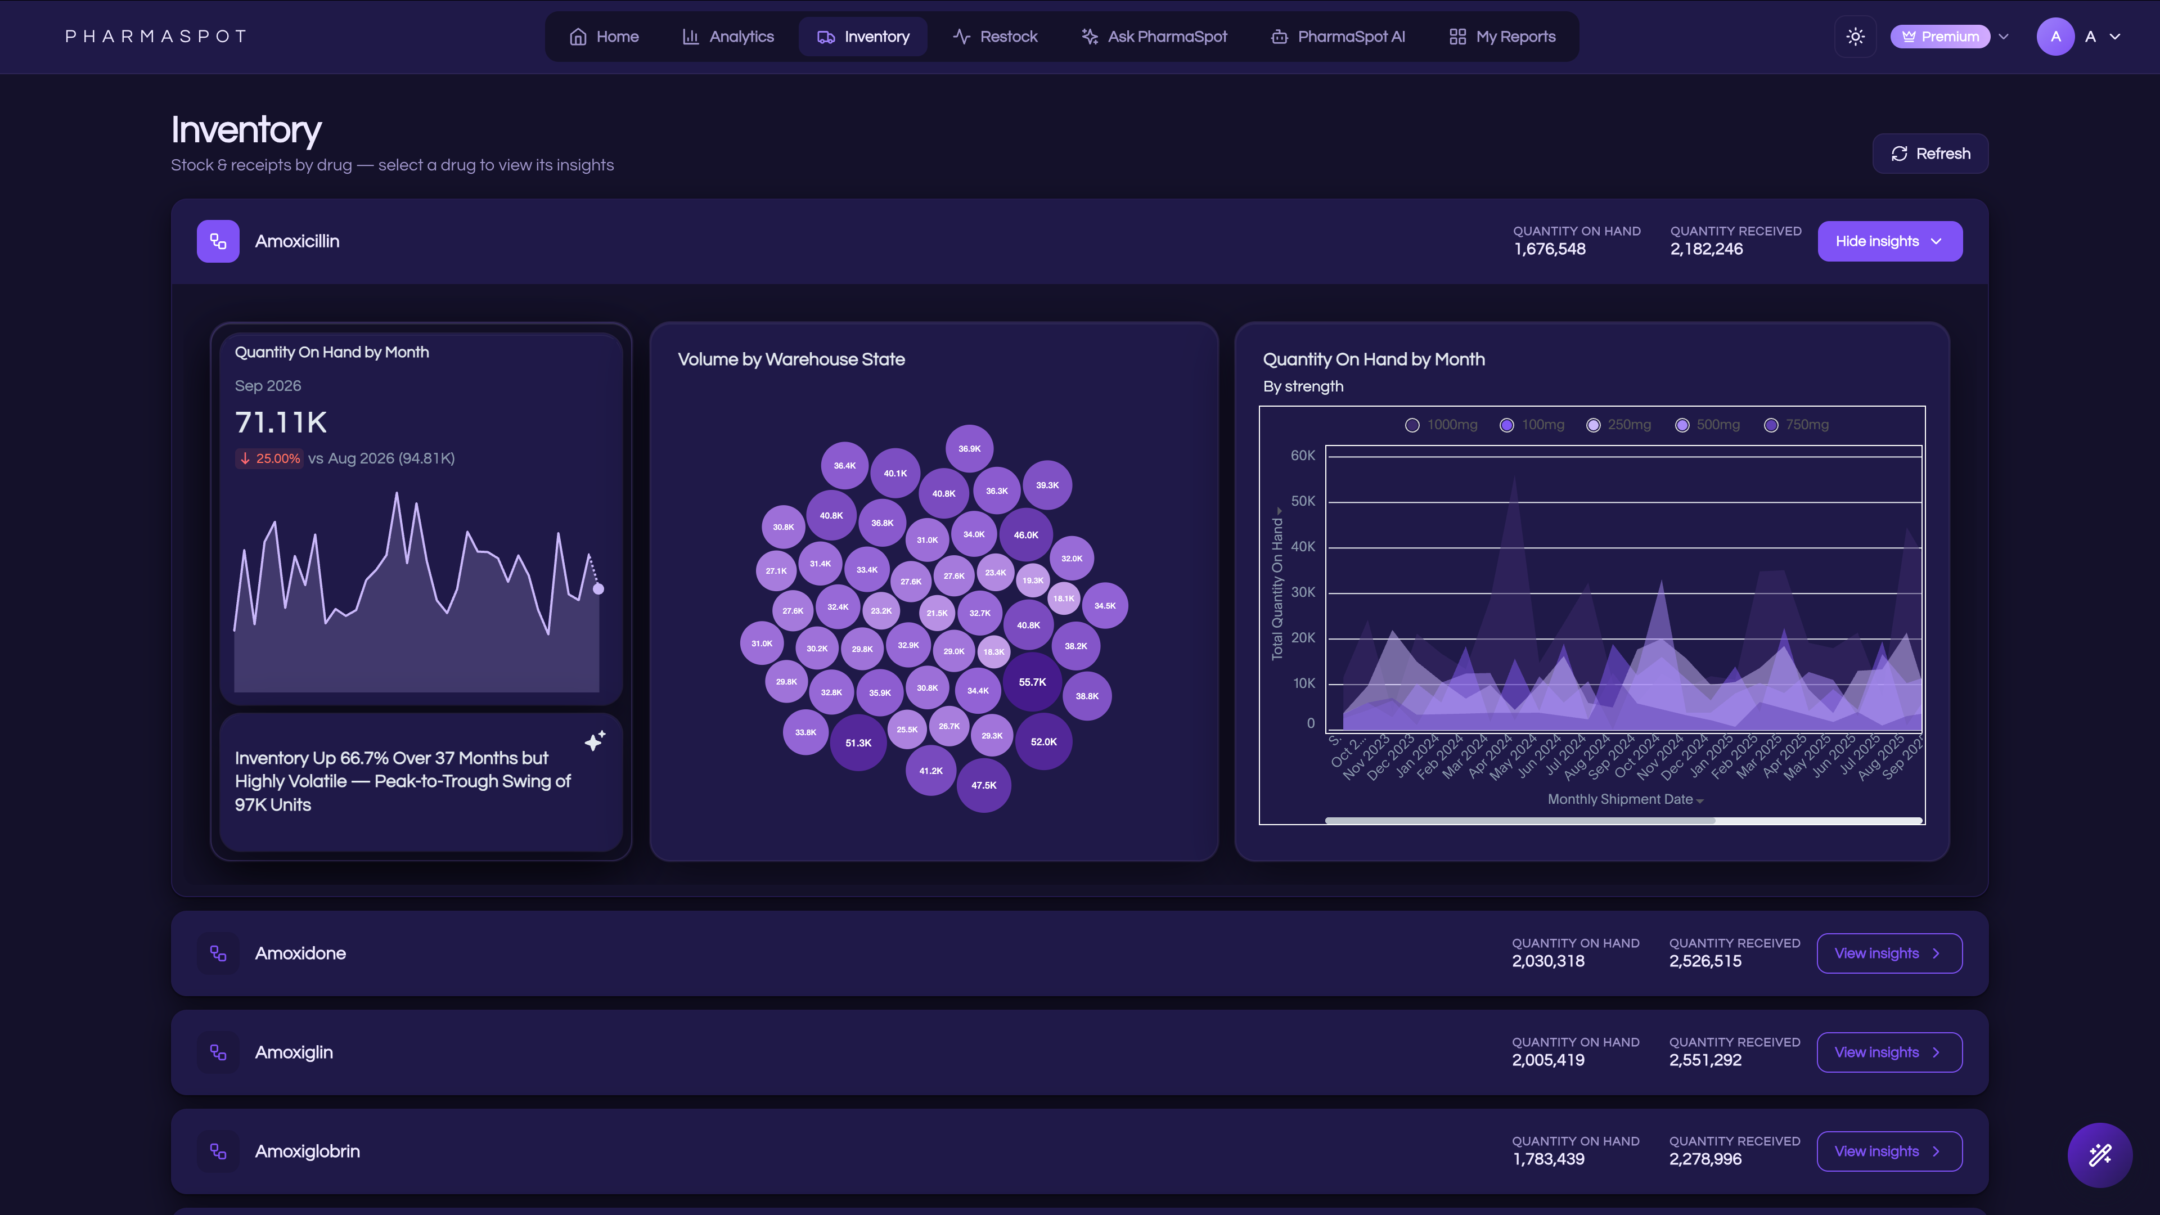Click the chart horizontal scrollbar

[1623, 820]
